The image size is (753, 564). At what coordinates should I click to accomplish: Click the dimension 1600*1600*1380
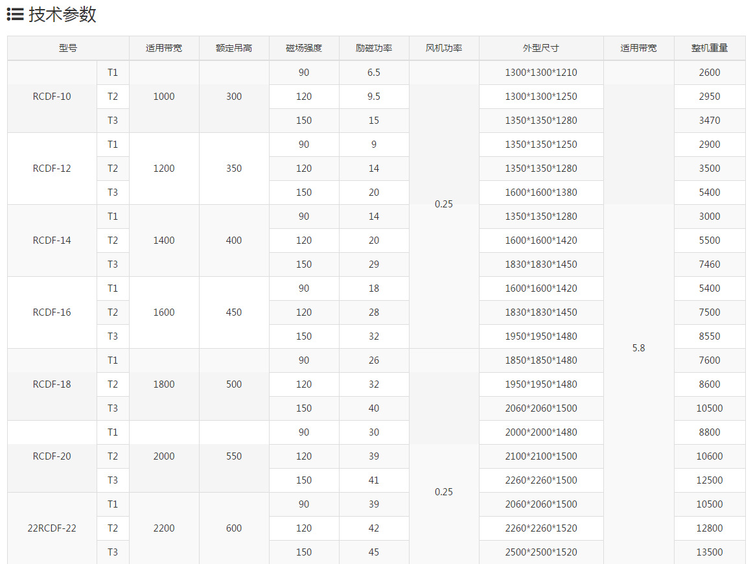541,193
